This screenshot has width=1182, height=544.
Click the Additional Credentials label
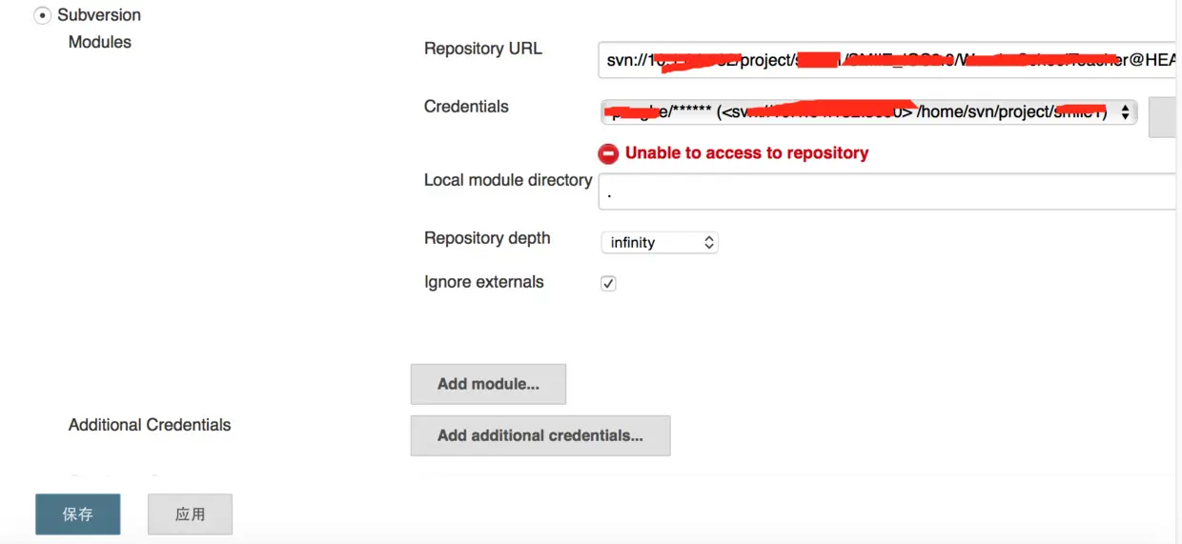150,425
